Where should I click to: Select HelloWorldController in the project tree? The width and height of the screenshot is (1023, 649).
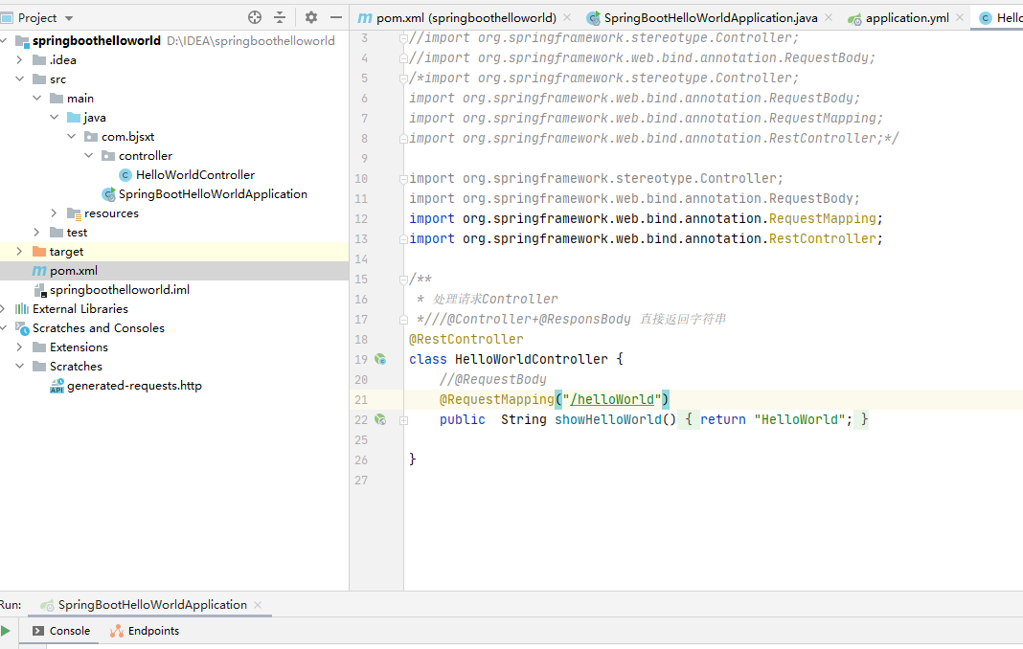pyautogui.click(x=195, y=175)
